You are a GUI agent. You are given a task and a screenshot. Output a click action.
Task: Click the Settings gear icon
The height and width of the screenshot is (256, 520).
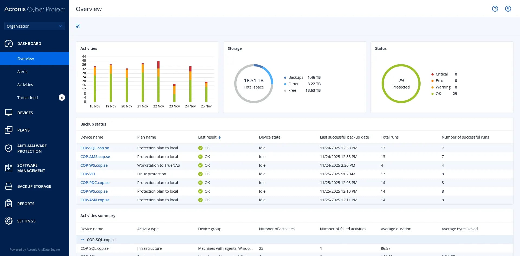coord(9,221)
